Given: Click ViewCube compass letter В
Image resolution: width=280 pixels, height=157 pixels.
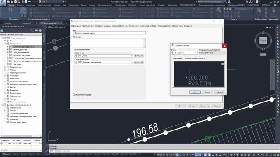Looking at the screenshot, I should pos(271,41).
